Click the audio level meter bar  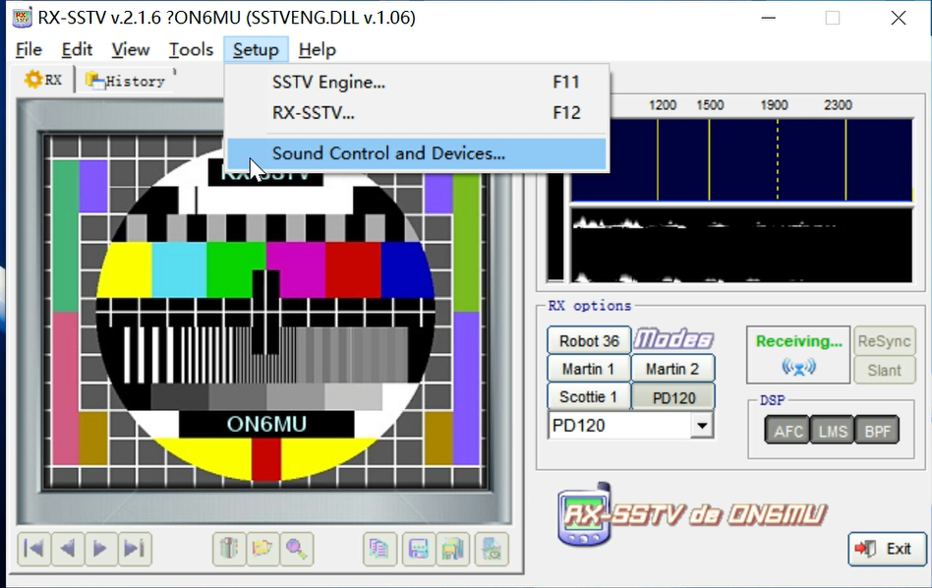pos(555,228)
